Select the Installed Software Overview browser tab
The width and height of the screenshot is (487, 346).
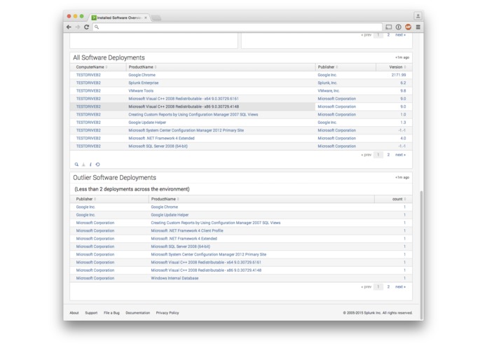click(120, 18)
